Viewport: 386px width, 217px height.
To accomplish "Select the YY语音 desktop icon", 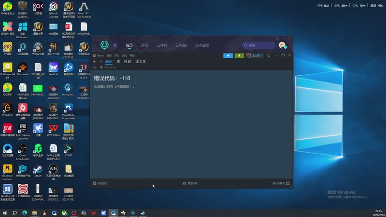I will tap(8, 49).
